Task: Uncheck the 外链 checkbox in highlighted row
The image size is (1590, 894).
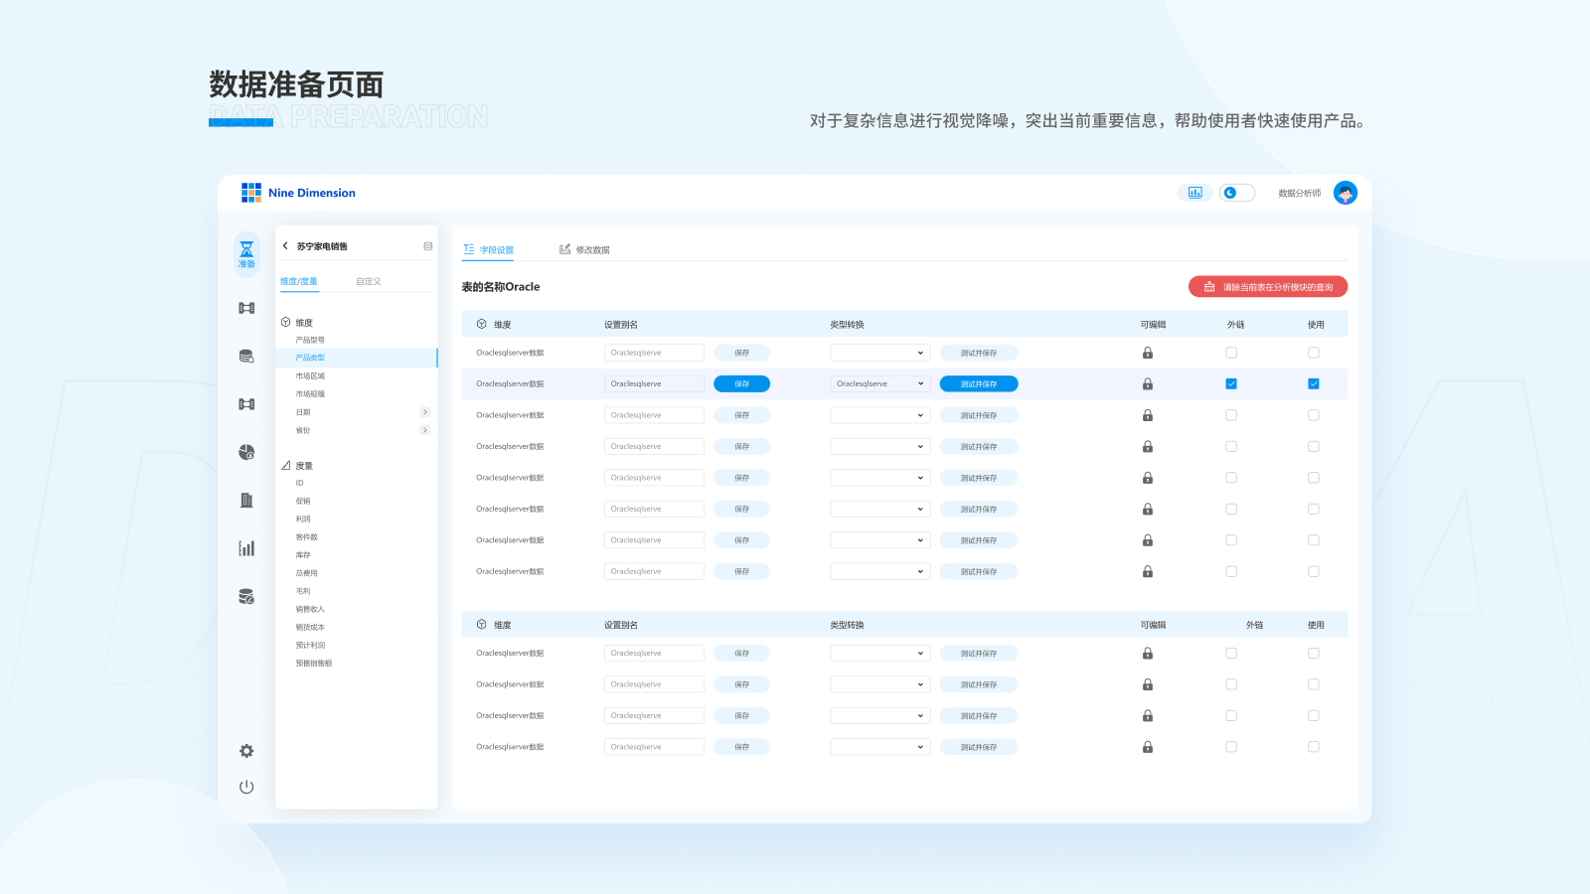Action: pos(1231,383)
